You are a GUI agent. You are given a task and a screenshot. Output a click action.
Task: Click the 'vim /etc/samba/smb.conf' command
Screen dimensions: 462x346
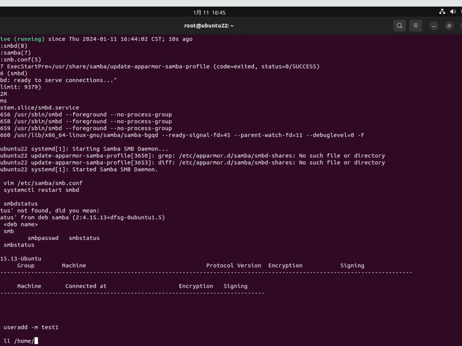pos(43,183)
